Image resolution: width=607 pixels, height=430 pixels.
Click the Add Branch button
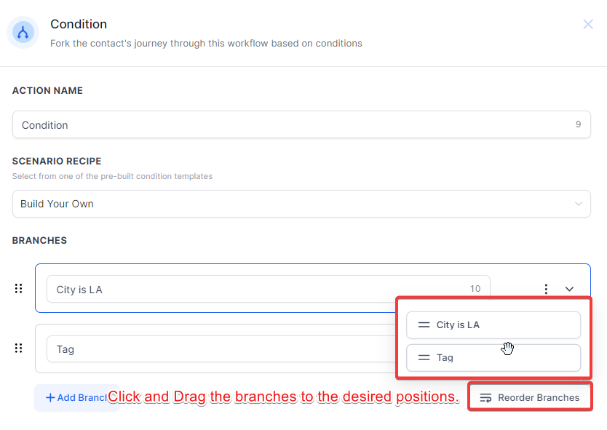[x=76, y=397]
